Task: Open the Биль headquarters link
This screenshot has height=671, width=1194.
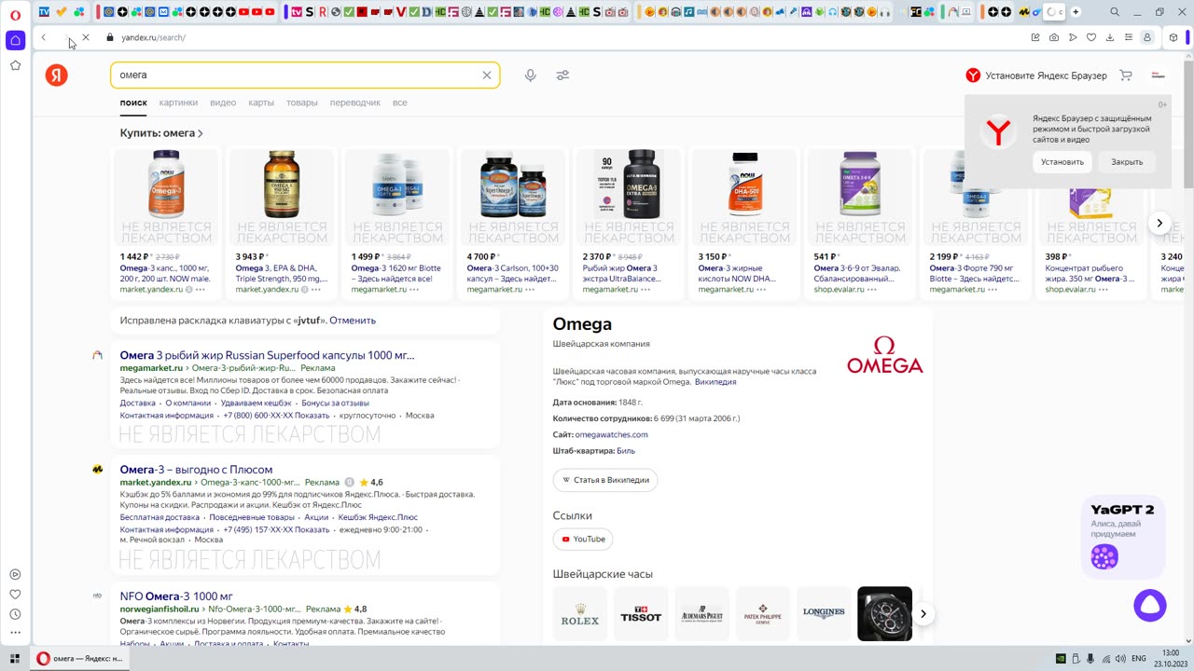Action: [x=626, y=451]
